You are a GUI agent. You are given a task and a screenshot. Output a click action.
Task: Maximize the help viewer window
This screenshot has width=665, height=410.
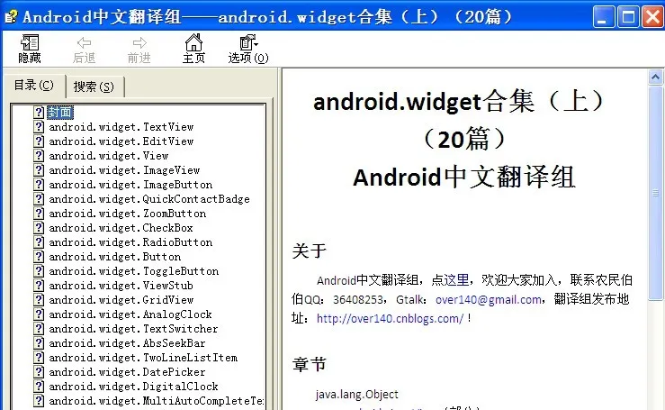[x=628, y=17]
